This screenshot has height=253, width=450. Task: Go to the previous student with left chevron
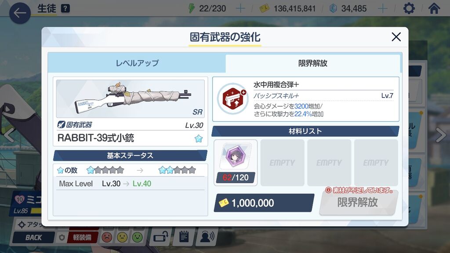coord(9,134)
